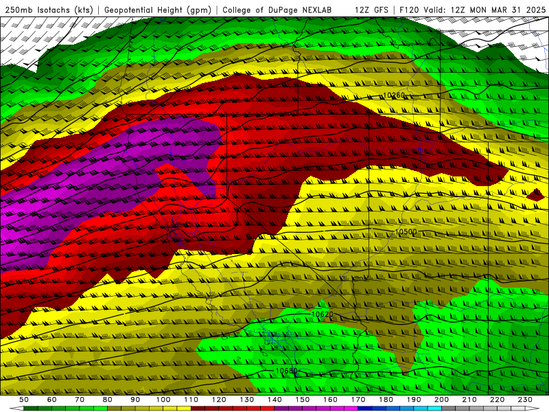Click the 10500 height contour label
The image size is (549, 412).
point(406,232)
